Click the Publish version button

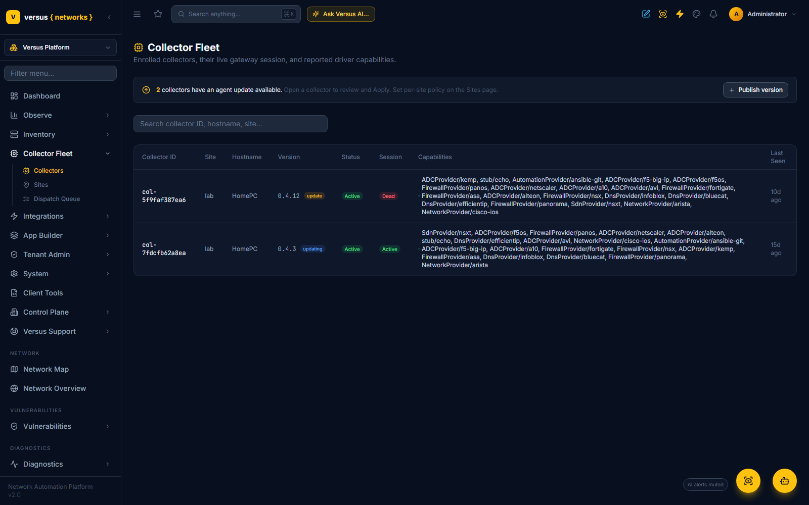[755, 90]
